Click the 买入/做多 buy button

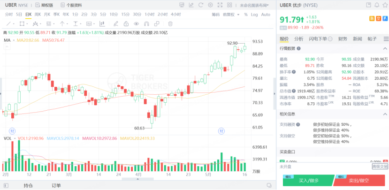(309, 180)
